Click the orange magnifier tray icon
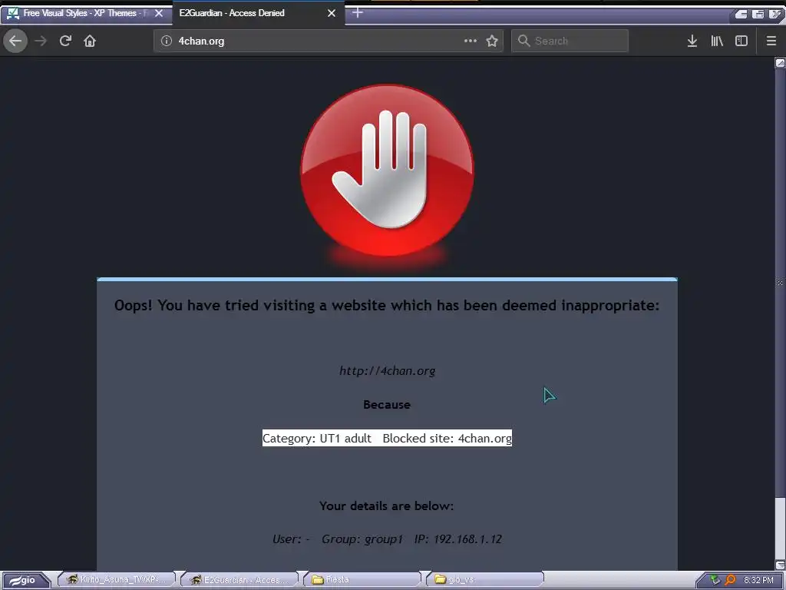The height and width of the screenshot is (590, 786). pos(730,580)
